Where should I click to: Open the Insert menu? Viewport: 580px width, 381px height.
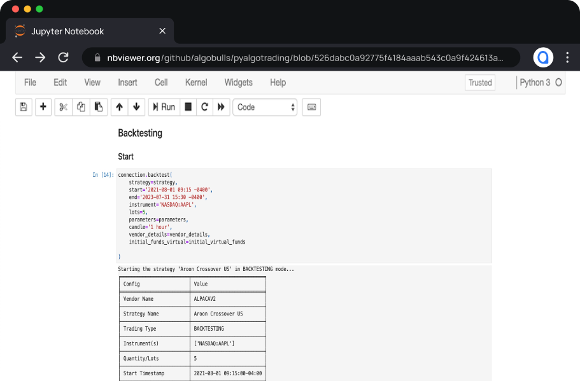[x=127, y=83]
